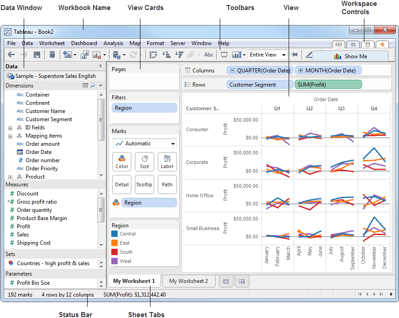Toggle the Abc mark labels button

[x=209, y=55]
